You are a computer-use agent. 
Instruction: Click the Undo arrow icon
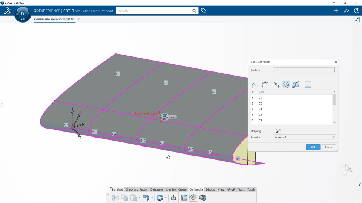click(x=146, y=198)
